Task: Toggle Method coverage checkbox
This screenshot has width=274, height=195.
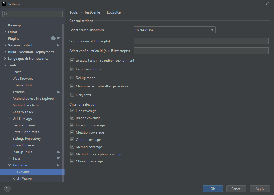Action: click(72, 147)
